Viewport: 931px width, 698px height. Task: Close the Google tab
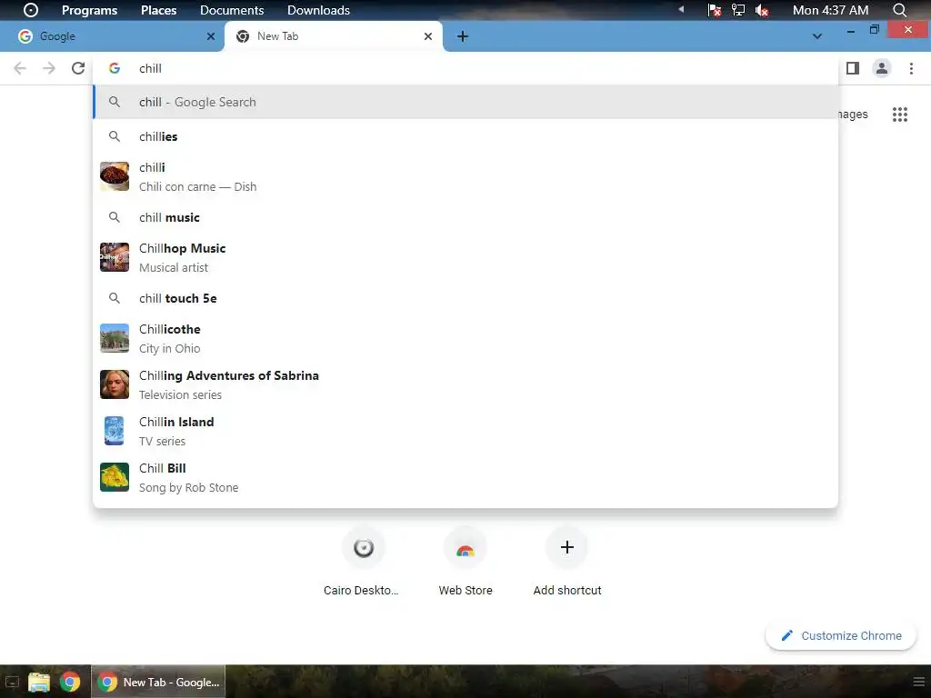click(x=210, y=36)
